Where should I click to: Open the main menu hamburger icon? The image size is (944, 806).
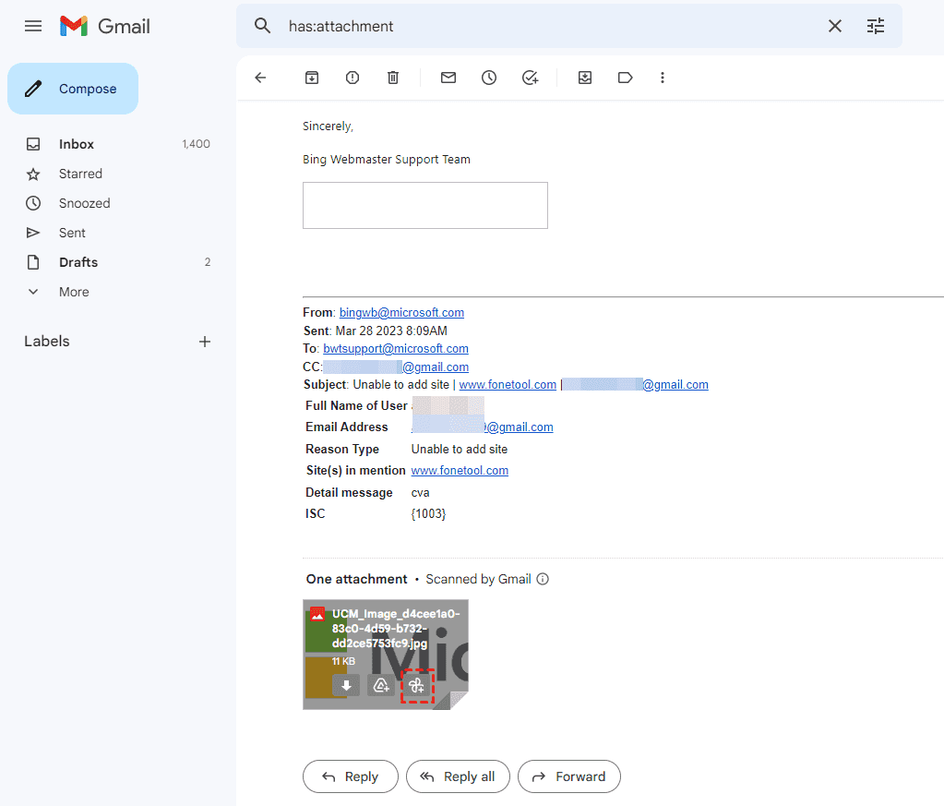[x=33, y=26]
